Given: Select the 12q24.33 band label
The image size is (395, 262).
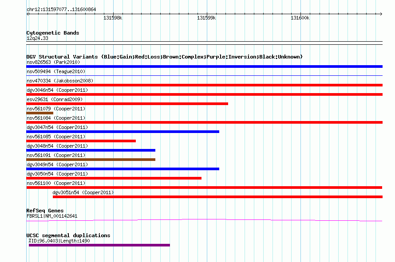Looking at the screenshot, I should click(x=37, y=38).
